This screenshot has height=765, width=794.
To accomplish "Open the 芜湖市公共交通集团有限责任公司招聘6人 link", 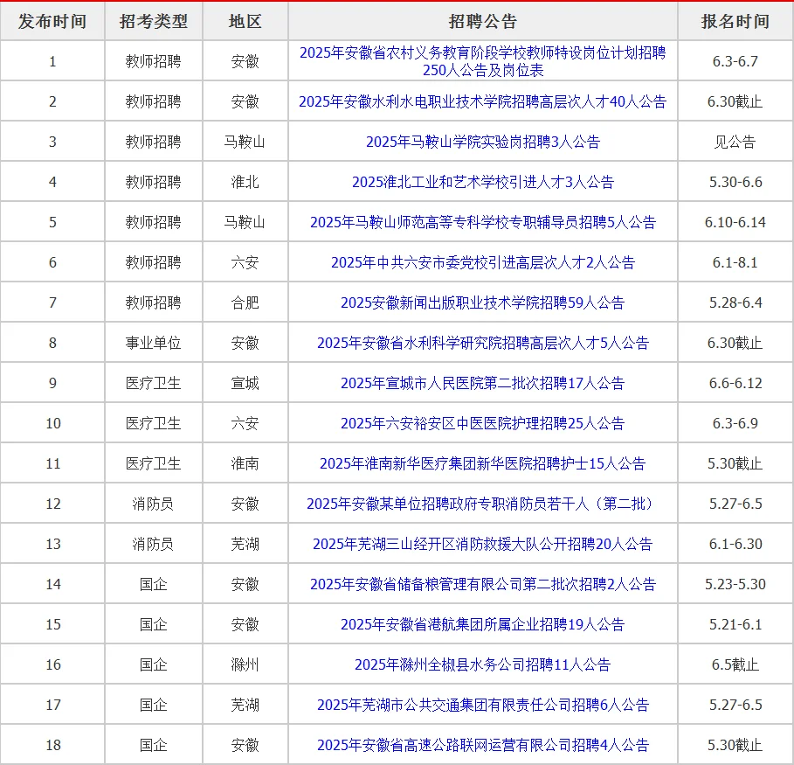I will pyautogui.click(x=482, y=705).
